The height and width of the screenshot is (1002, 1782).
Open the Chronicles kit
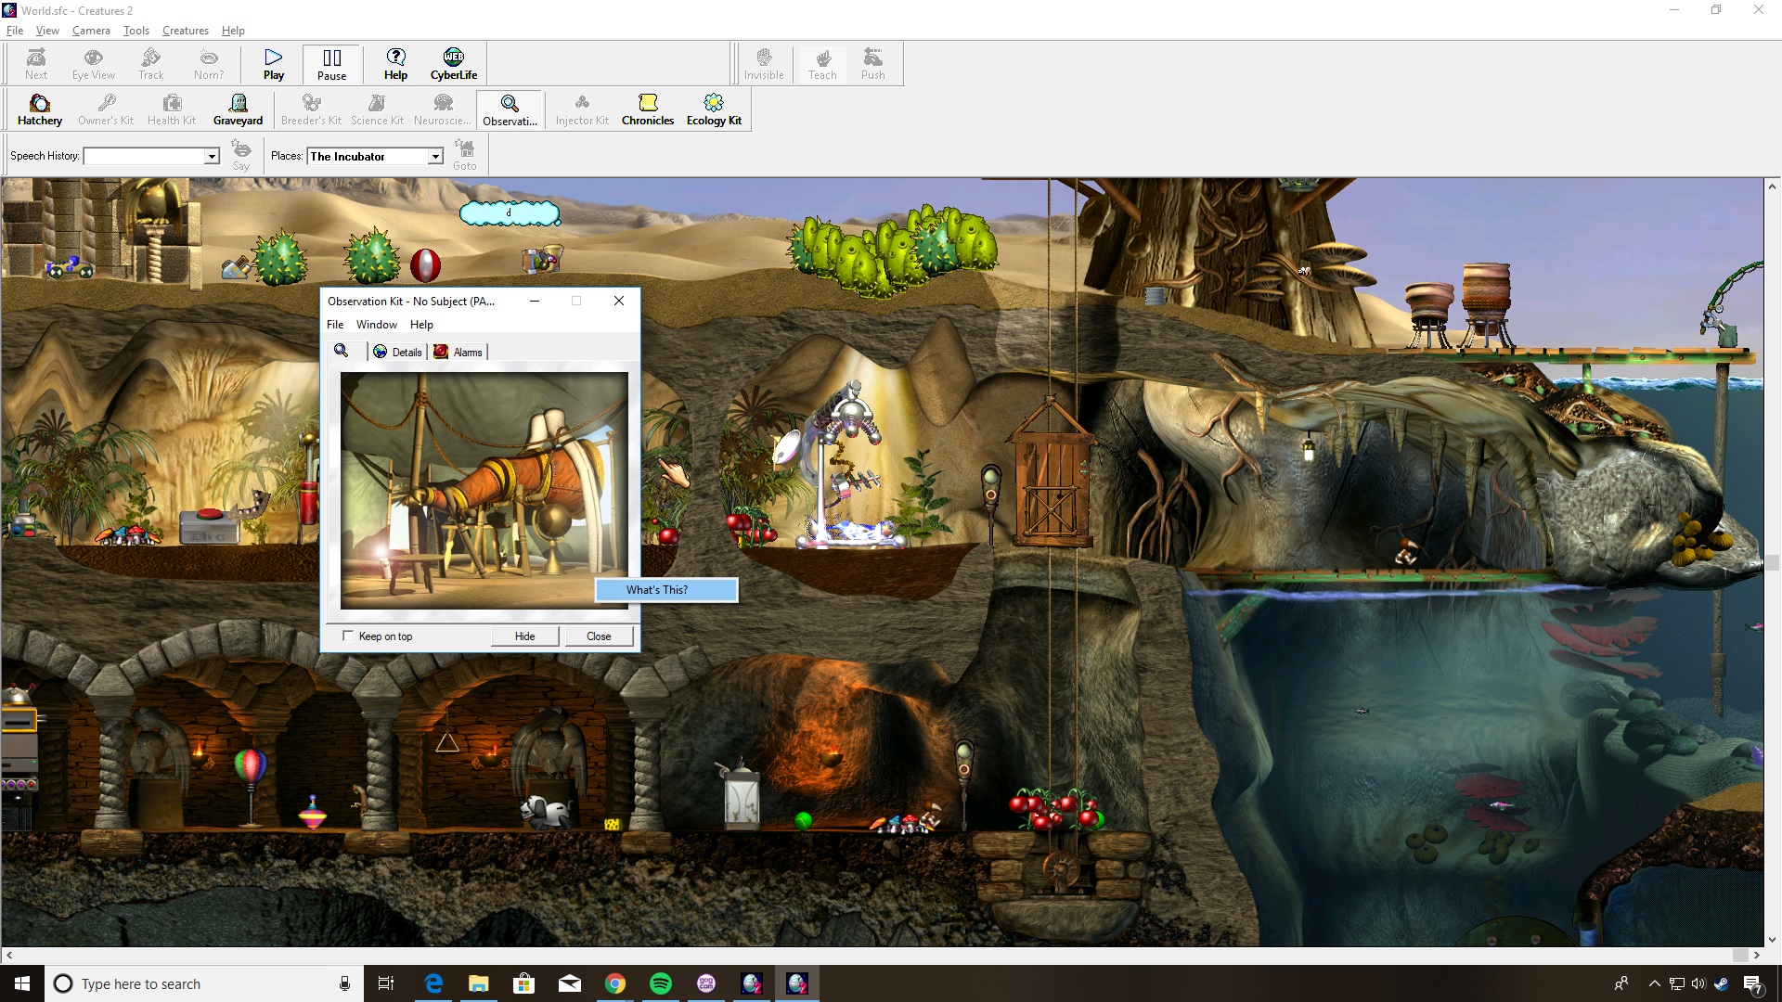click(x=648, y=109)
